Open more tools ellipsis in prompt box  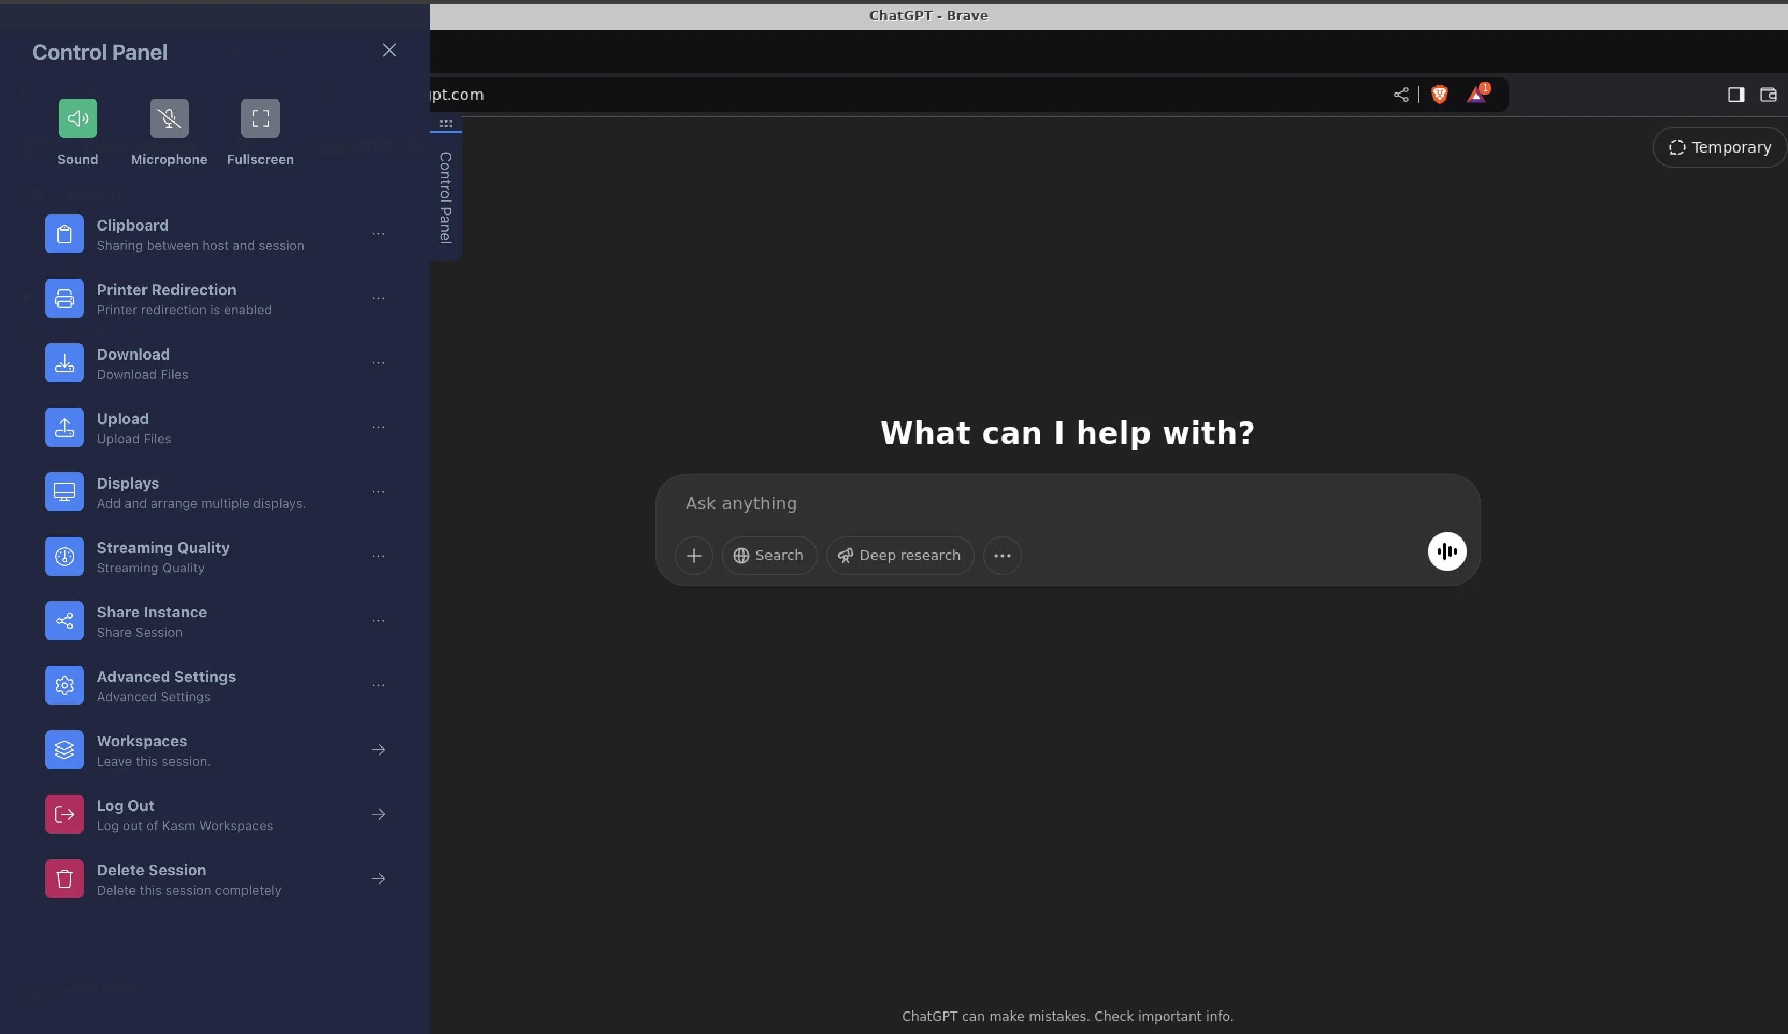[x=1002, y=556]
